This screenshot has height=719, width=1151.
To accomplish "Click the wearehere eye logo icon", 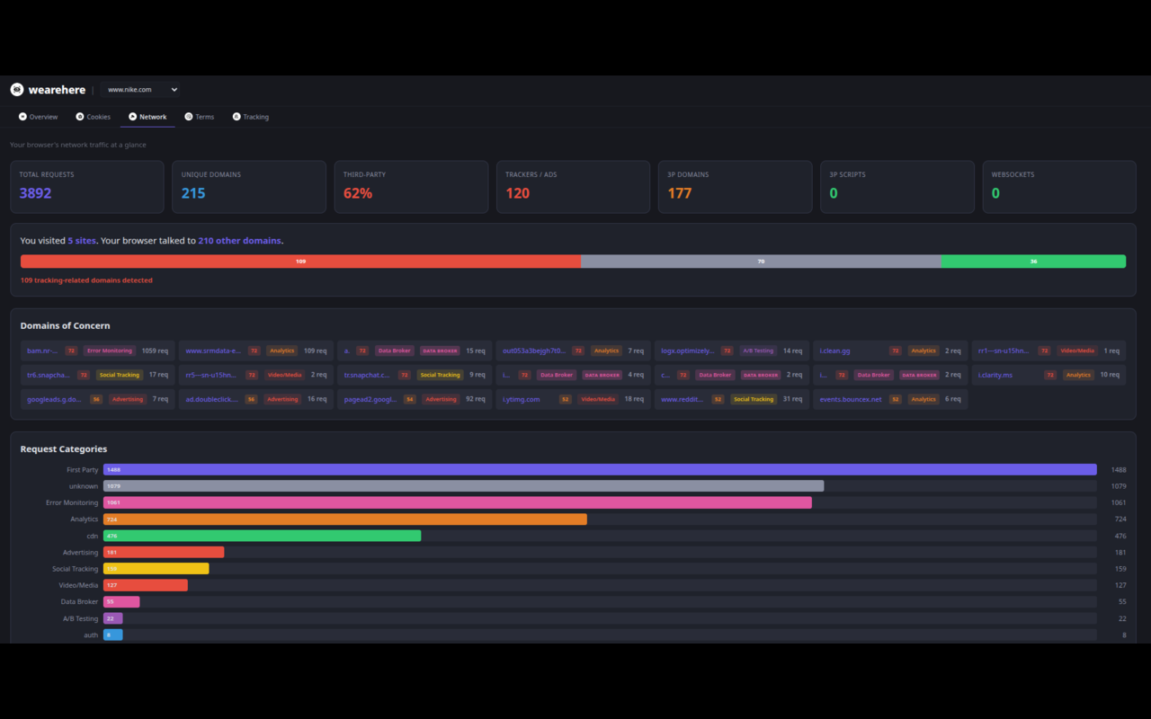I will click(x=17, y=90).
